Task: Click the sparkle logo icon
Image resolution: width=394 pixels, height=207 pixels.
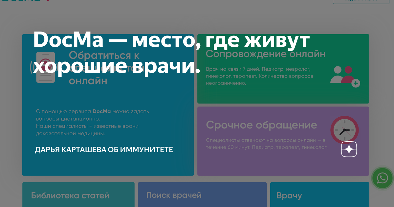Action: [349, 149]
